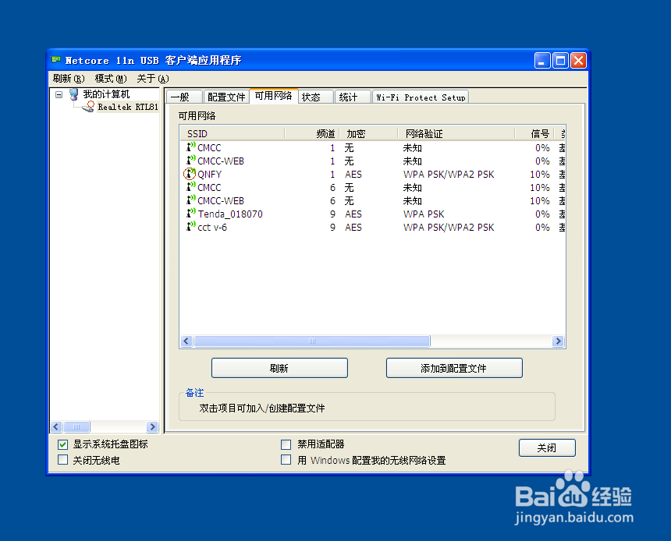Viewport: 671px width, 541px height.
Task: Select CMCC name on channel 6
Action: (209, 188)
